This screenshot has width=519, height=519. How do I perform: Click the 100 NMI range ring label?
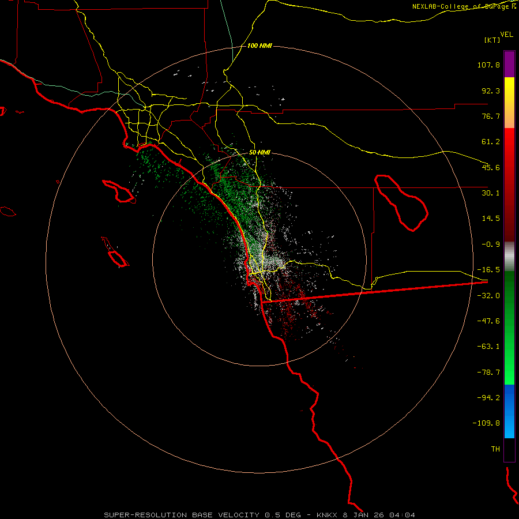pos(259,46)
